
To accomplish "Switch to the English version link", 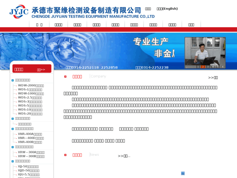I will coord(167,8).
